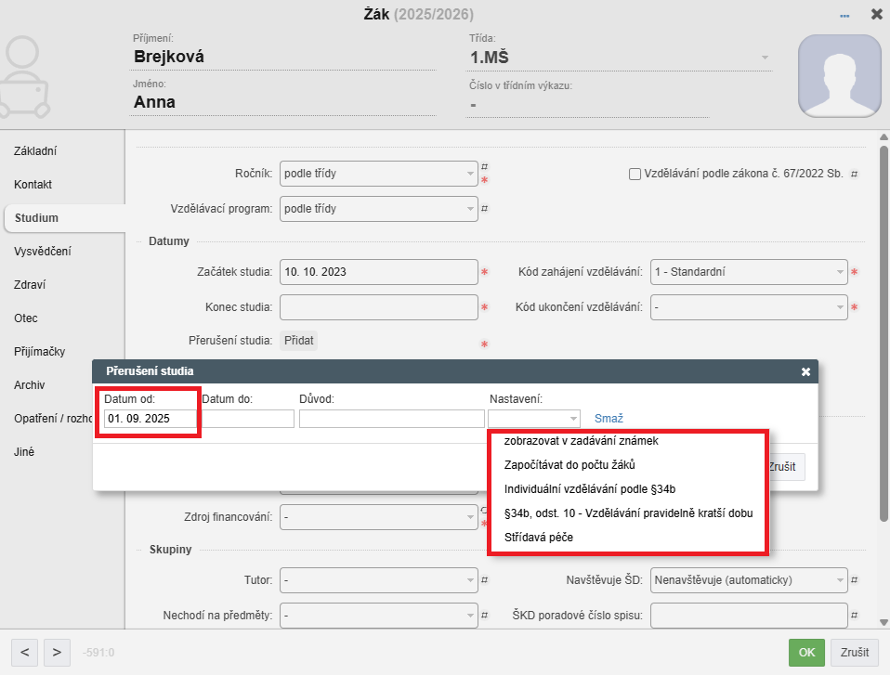Switch to the Vysvědčení side tab
The width and height of the screenshot is (890, 675).
pyautogui.click(x=43, y=252)
